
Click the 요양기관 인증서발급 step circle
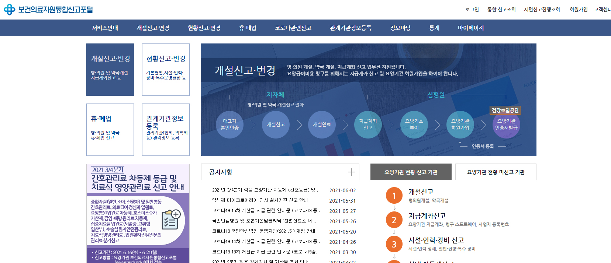506,125
